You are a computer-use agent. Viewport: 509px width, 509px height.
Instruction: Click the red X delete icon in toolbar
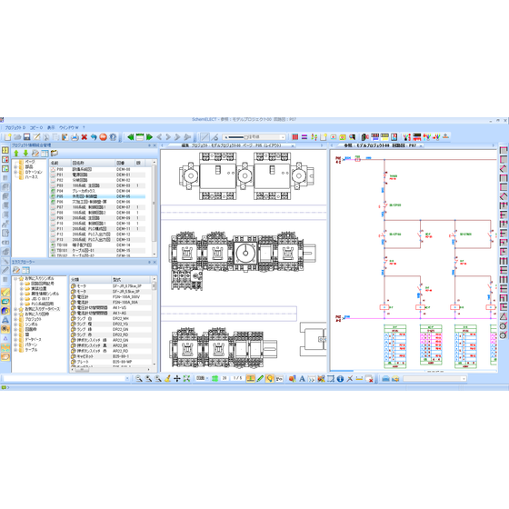click(84, 137)
